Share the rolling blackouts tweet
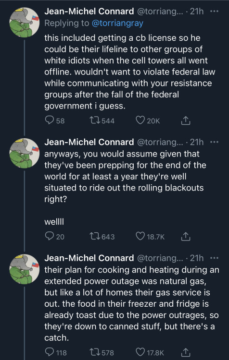The width and height of the screenshot is (229, 360). click(x=186, y=236)
